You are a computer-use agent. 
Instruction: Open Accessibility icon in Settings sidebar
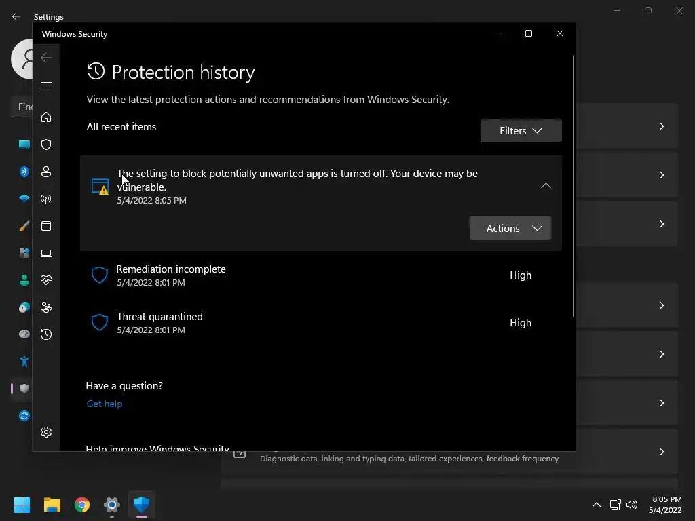(24, 362)
